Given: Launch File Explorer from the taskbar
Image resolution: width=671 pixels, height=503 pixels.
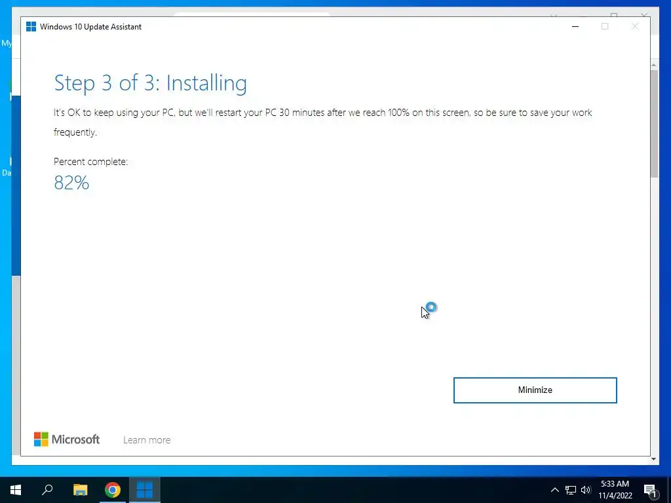Looking at the screenshot, I should click(x=80, y=490).
